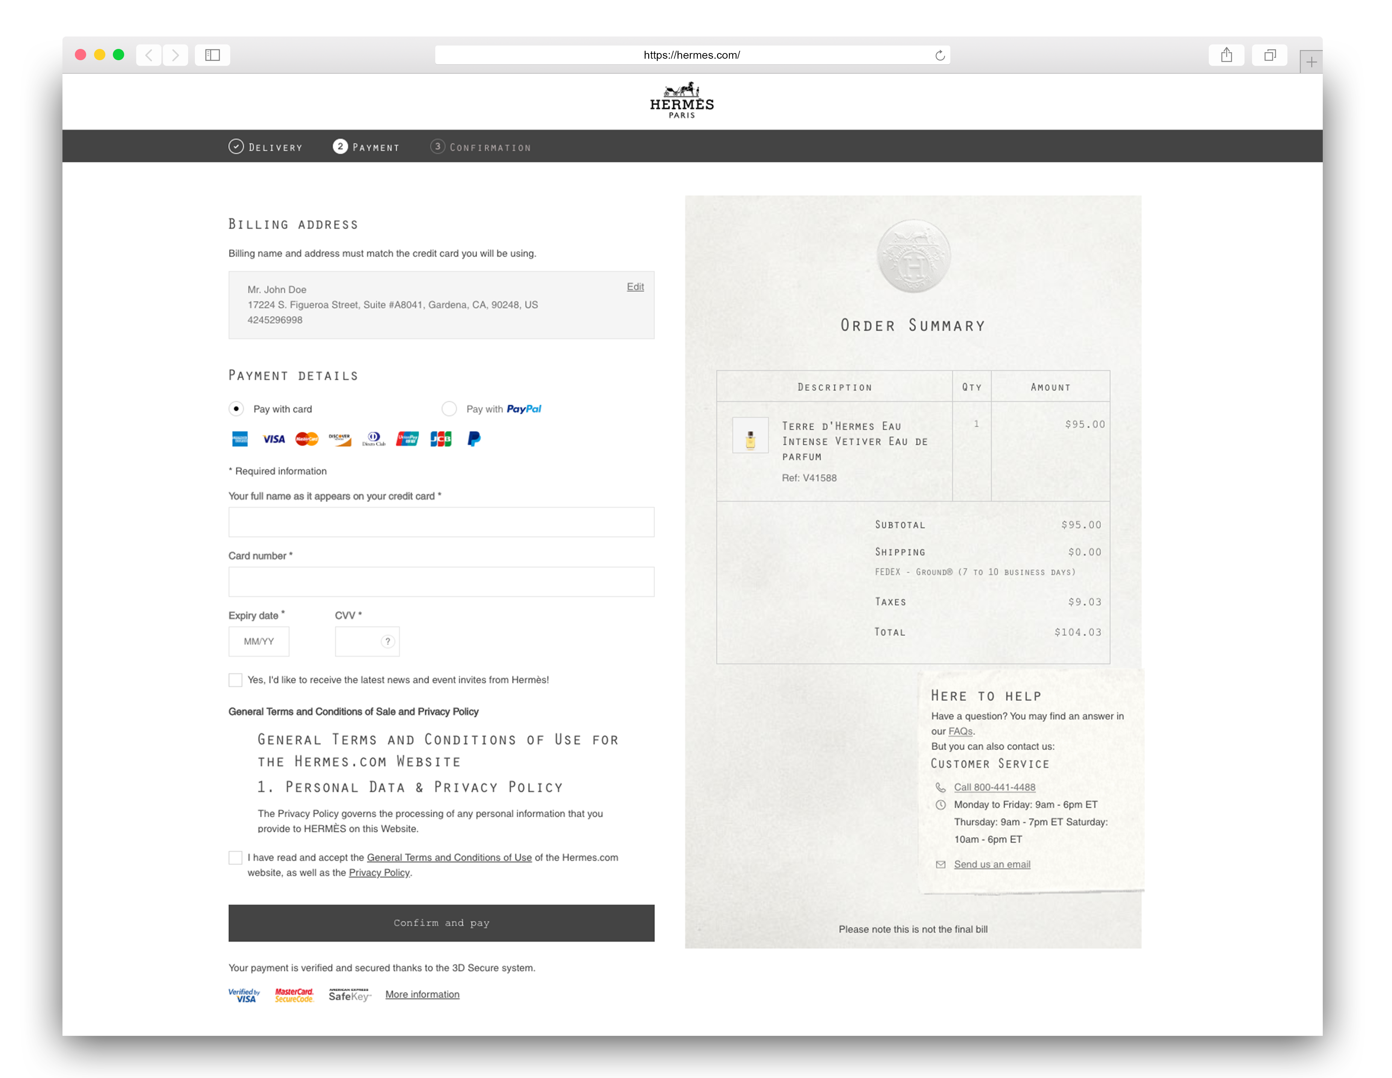This screenshot has width=1392, height=1078.
Task: Click the Hermès Paris logo
Action: click(682, 100)
